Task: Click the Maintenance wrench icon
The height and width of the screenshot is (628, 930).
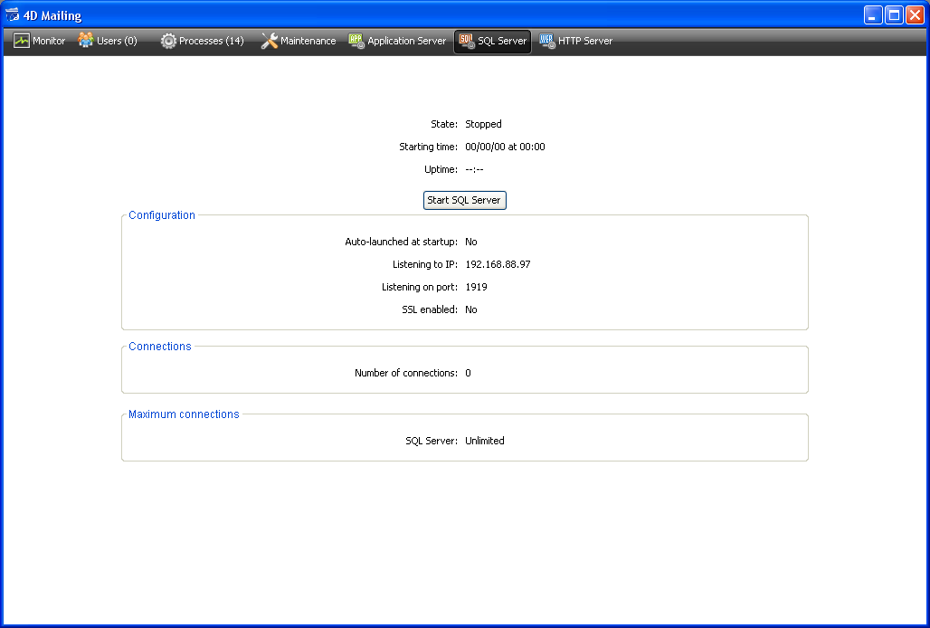Action: tap(270, 41)
